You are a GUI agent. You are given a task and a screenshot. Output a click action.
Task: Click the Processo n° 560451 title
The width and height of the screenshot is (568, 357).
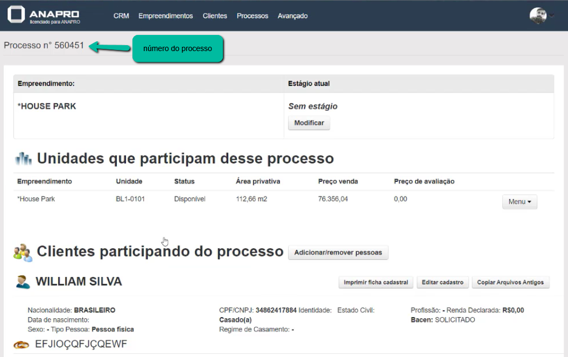click(44, 46)
